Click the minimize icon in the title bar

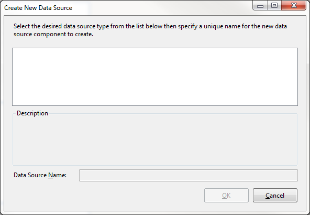point(260,6)
